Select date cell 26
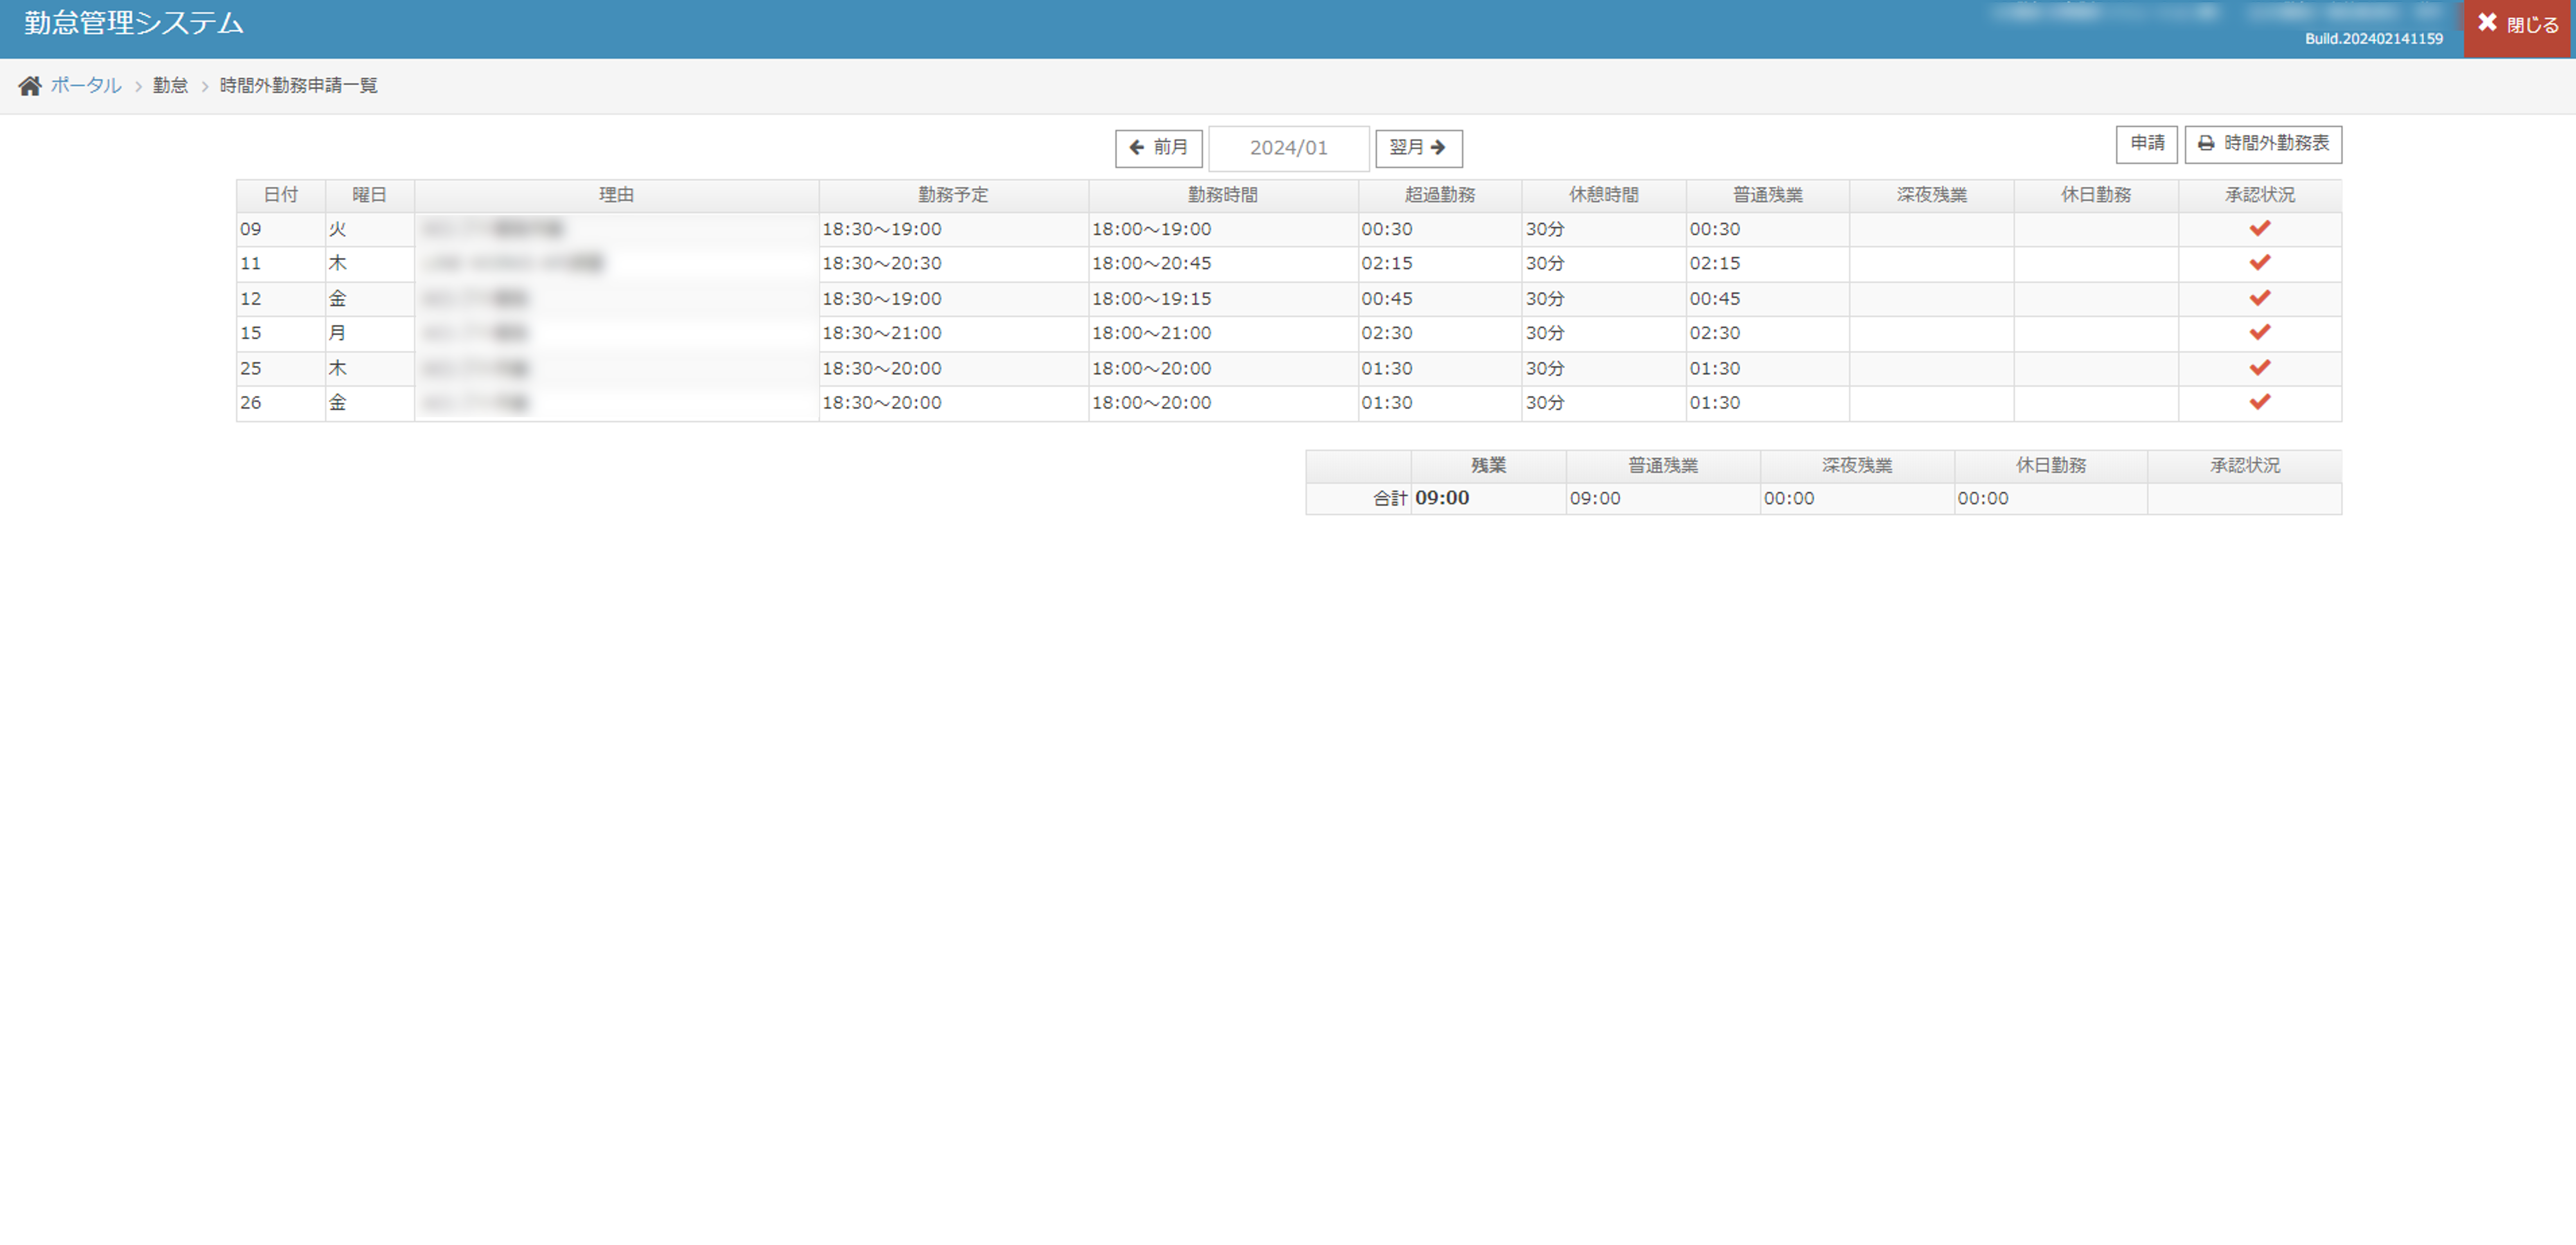The image size is (2576, 1245). coord(281,403)
